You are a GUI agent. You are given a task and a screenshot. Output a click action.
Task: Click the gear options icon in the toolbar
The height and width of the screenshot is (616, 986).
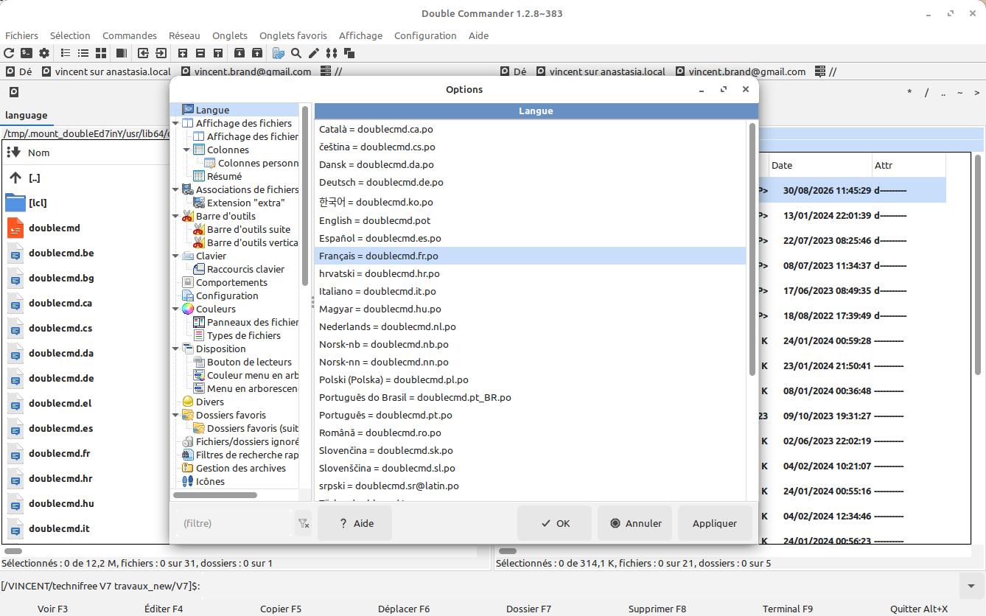[44, 53]
